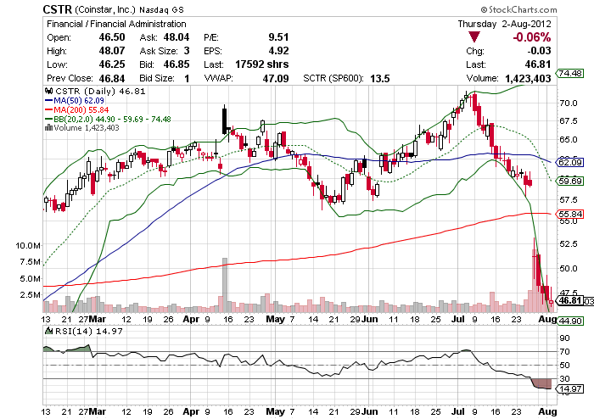
Task: Click the '10.0M' volume axis label
Action: [28, 246]
